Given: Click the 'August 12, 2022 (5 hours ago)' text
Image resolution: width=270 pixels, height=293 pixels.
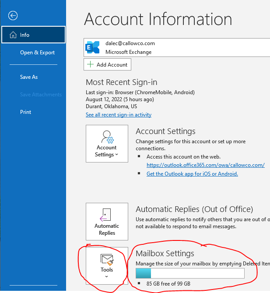Looking at the screenshot, I should 120,99.
